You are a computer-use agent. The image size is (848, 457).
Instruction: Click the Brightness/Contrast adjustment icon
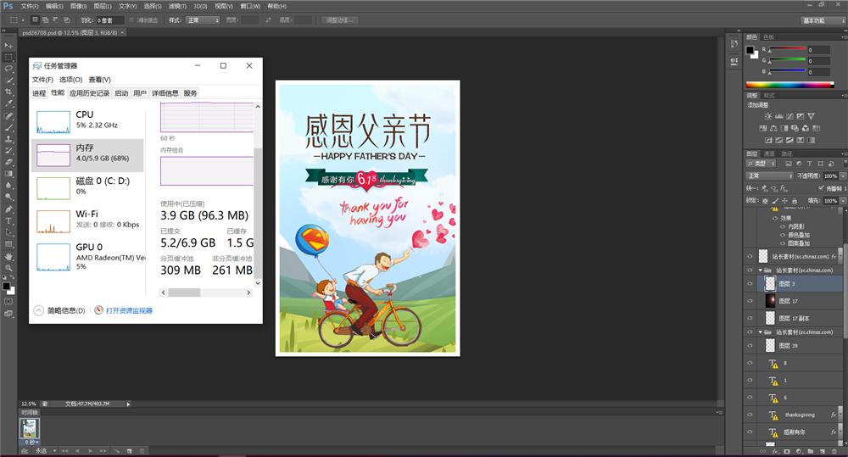[x=768, y=115]
